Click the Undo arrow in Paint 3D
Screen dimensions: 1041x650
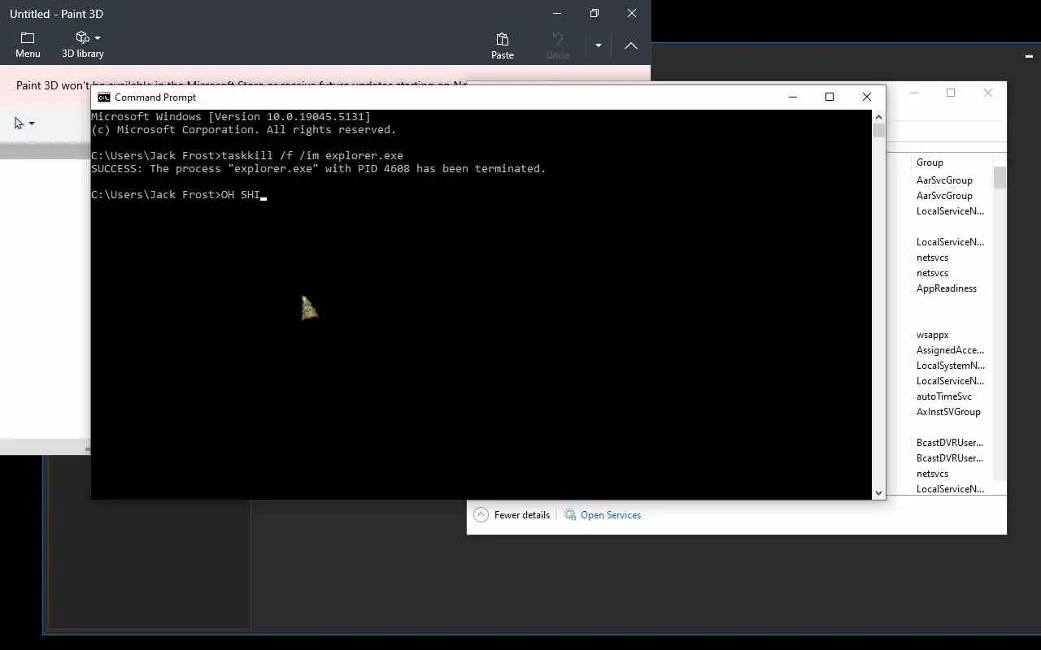(558, 39)
